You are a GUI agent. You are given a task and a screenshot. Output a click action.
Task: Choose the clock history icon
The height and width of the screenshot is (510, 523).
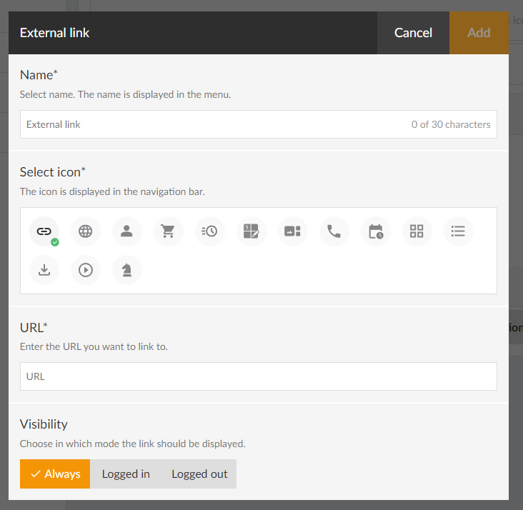tap(210, 231)
